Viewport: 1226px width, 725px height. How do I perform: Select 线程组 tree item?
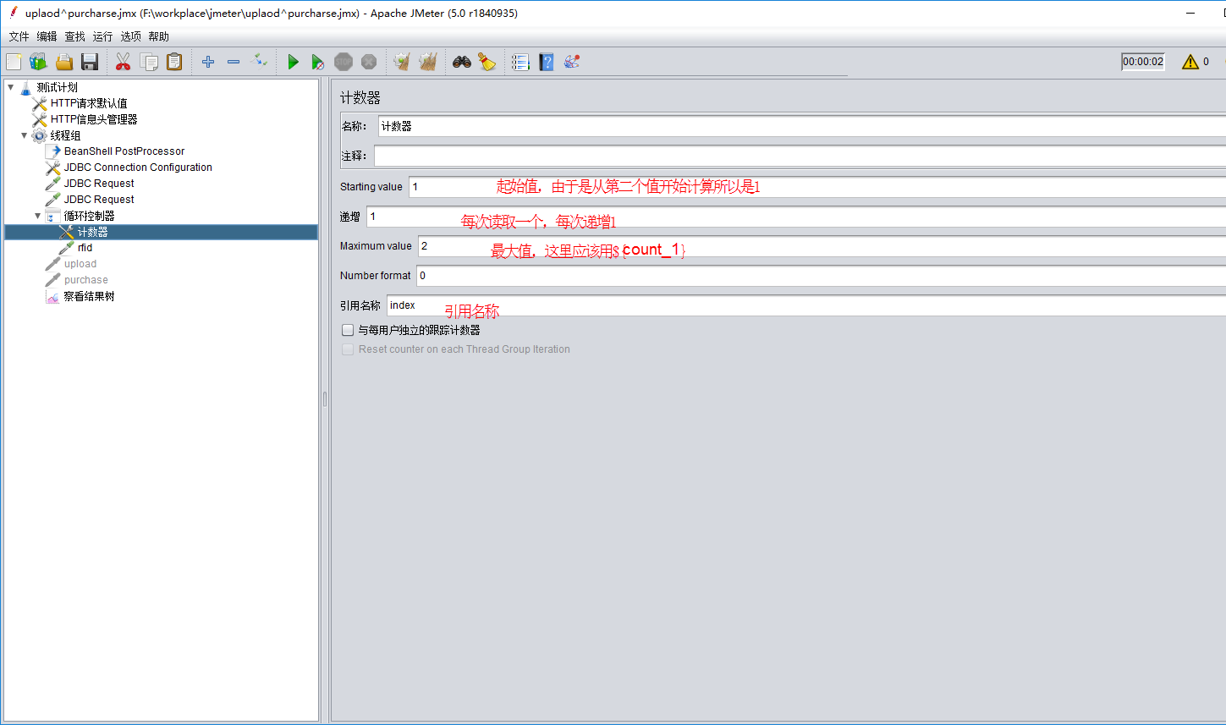pos(65,135)
